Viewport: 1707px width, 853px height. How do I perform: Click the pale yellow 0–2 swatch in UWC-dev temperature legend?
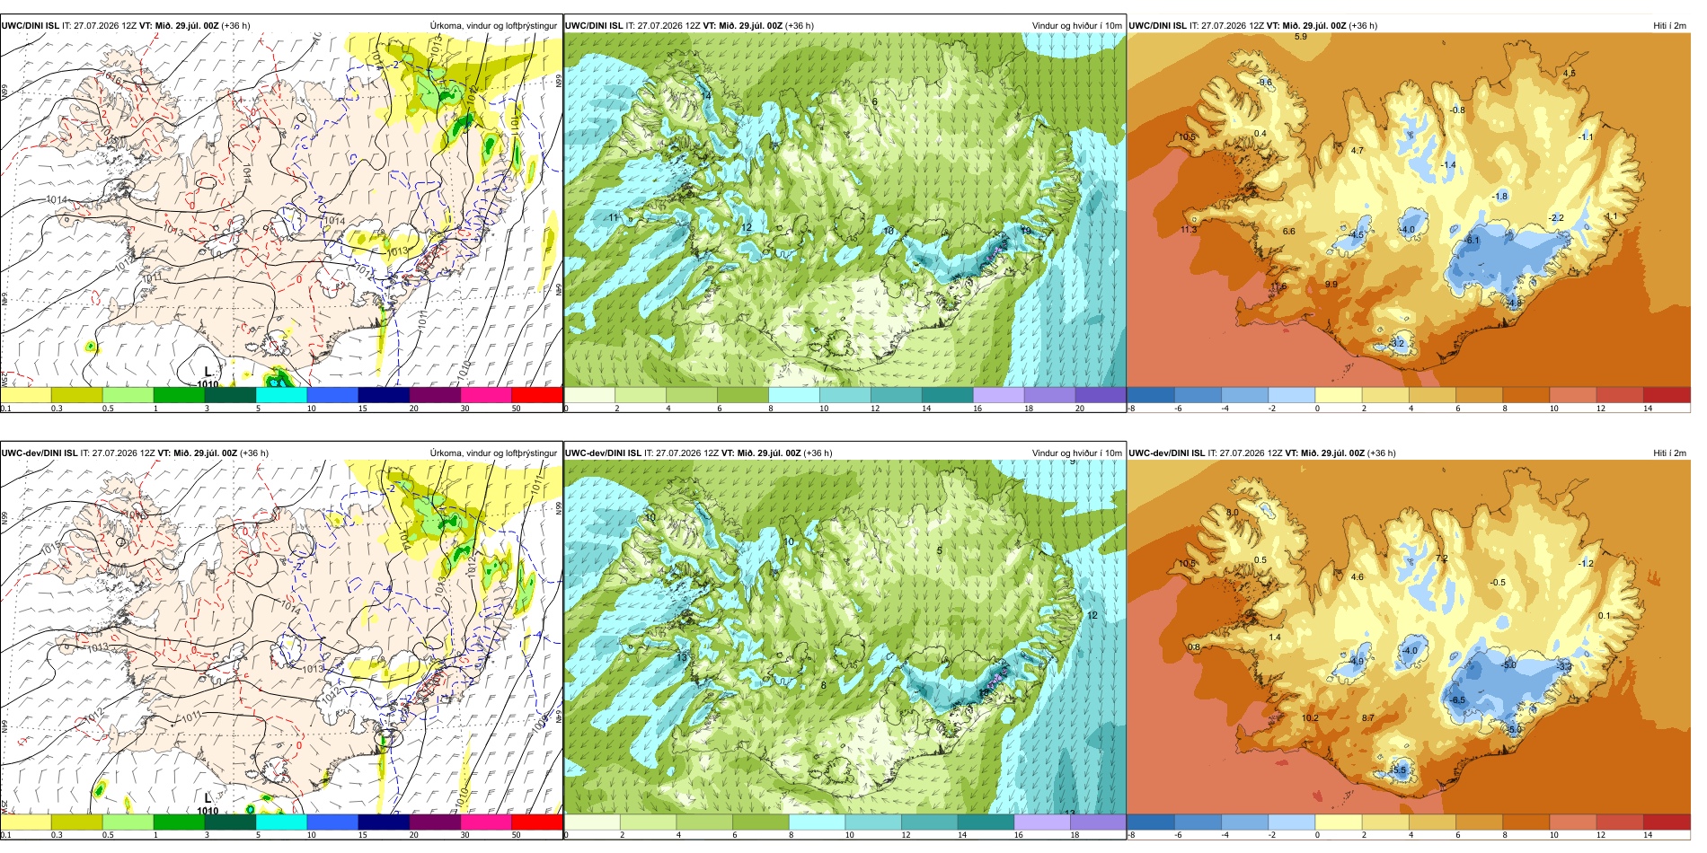(1339, 822)
